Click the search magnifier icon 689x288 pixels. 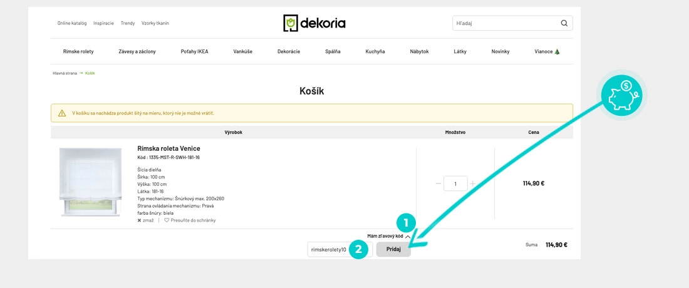[564, 24]
